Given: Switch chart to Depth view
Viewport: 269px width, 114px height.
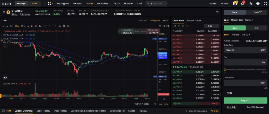Looking at the screenshot, I should pos(165,20).
